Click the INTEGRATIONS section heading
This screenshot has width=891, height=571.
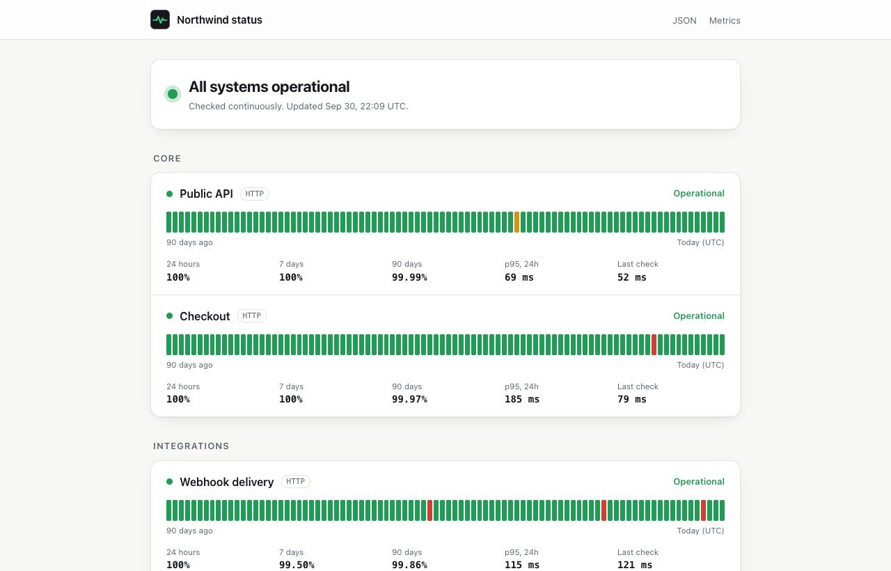point(191,446)
